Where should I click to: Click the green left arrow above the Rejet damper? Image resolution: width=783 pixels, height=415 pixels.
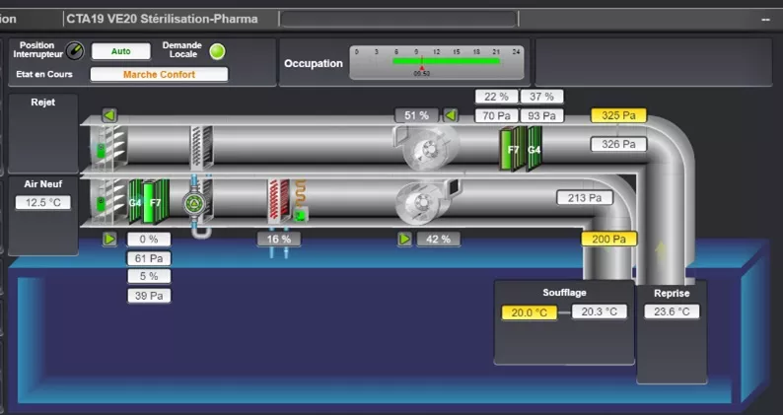(109, 116)
